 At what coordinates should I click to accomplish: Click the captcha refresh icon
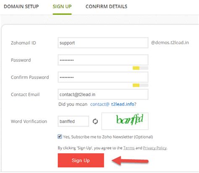[95, 121]
